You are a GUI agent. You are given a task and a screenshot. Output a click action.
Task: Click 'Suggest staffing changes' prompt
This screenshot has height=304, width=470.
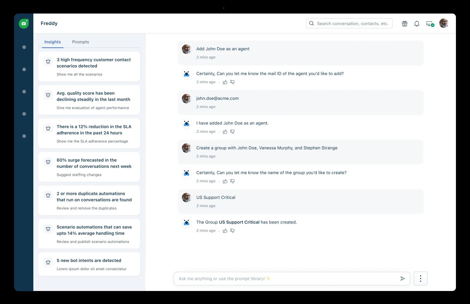tap(79, 175)
